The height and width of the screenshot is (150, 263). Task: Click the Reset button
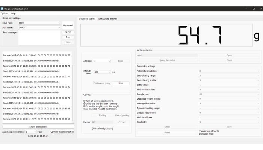(167, 132)
